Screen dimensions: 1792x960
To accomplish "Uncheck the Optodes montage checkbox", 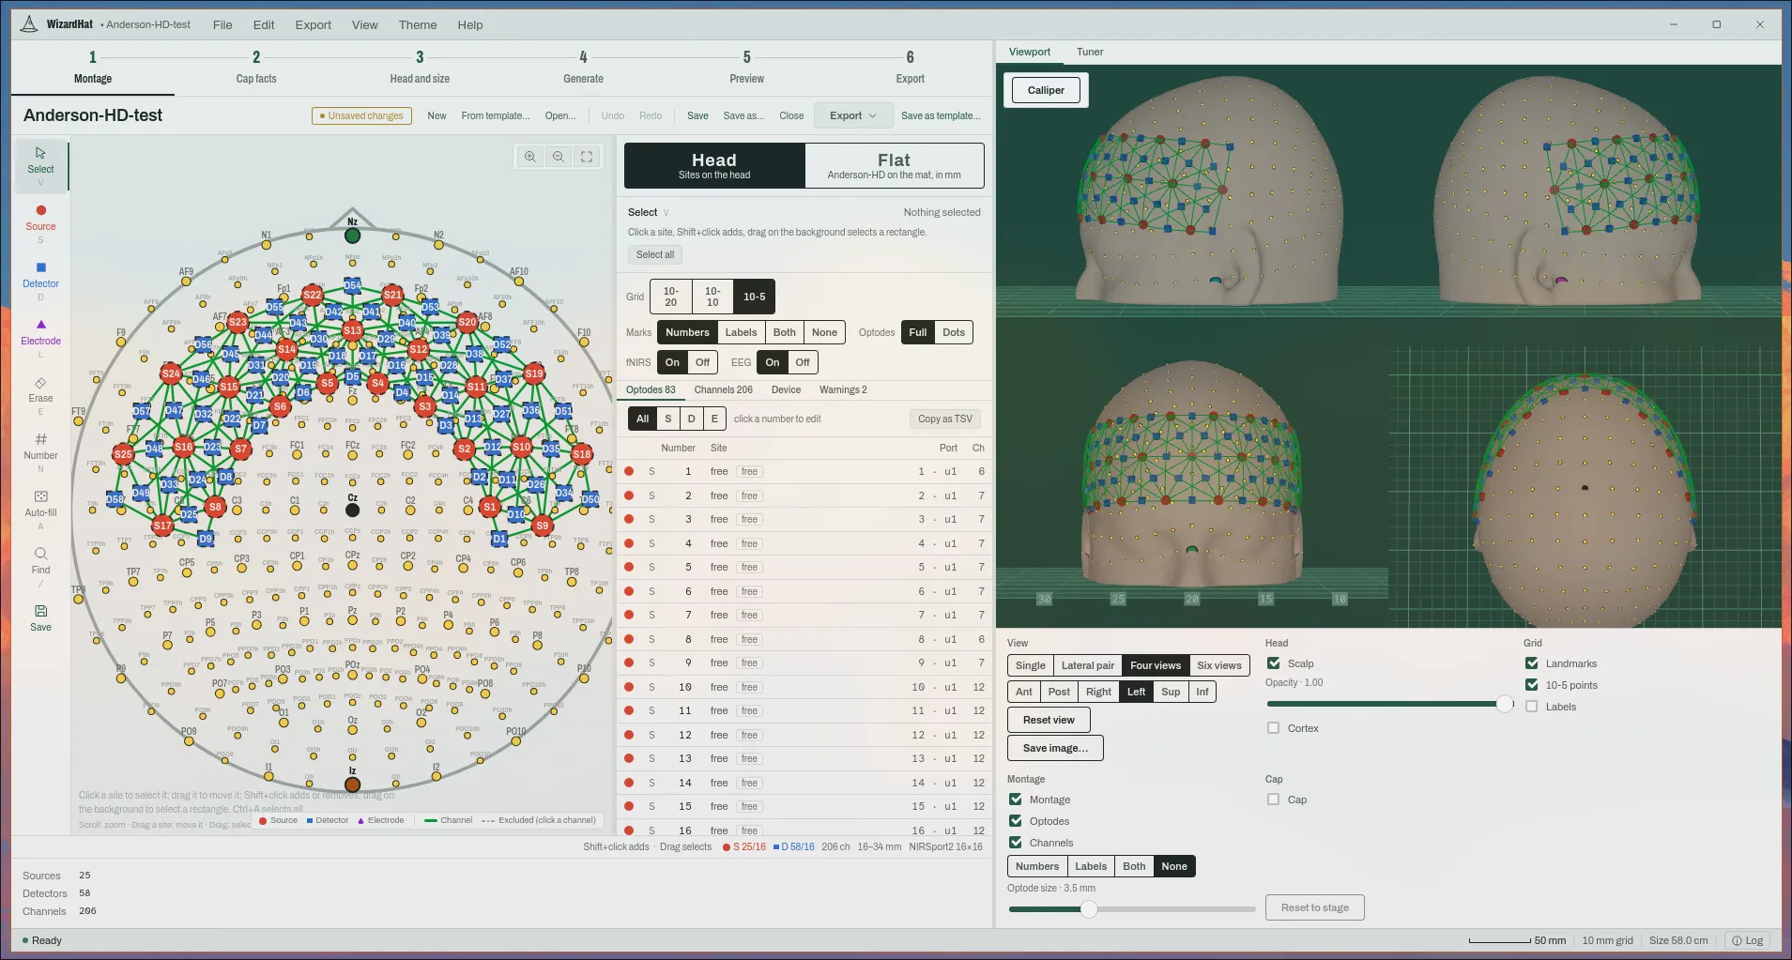I will point(1016,821).
